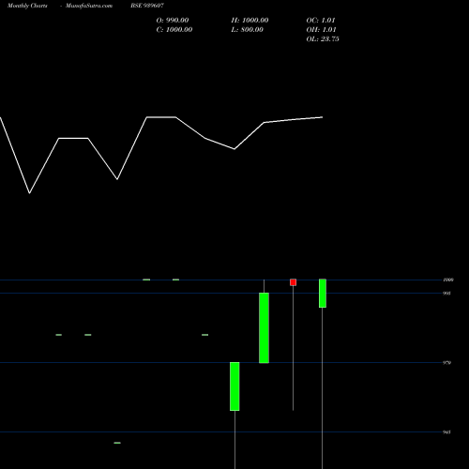The width and height of the screenshot is (469, 469).
Task: Click the "O: 990.00" open value
Action: pyautogui.click(x=173, y=21)
